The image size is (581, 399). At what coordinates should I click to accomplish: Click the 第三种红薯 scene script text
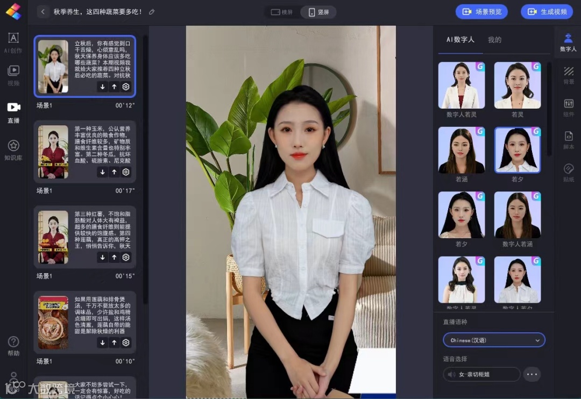point(103,230)
